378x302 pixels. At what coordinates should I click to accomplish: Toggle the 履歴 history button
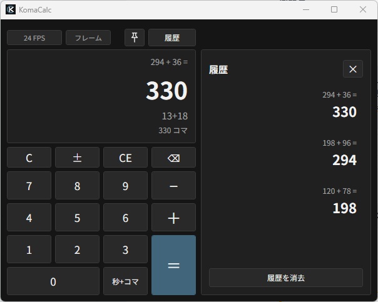click(172, 38)
